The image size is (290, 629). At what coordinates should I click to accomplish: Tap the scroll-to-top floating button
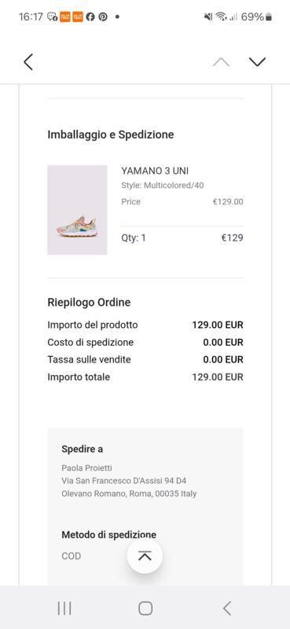pos(145,556)
